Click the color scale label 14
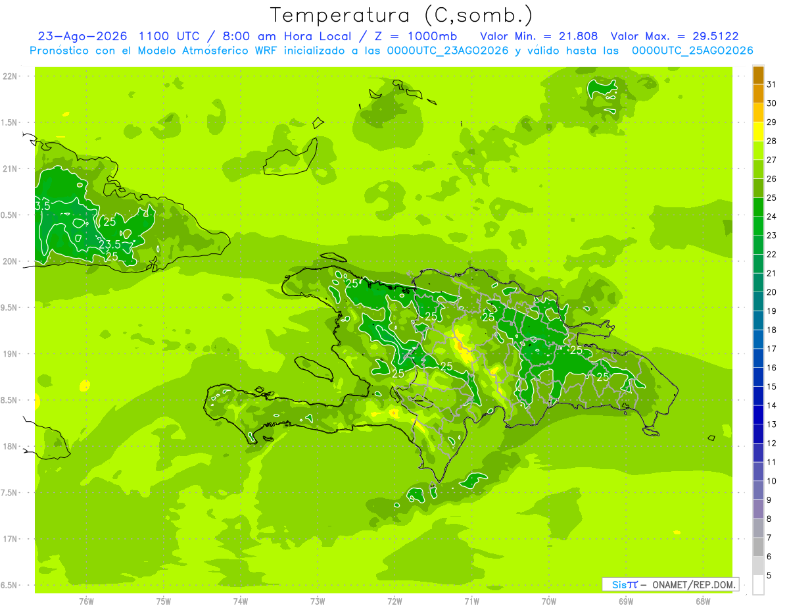The height and width of the screenshot is (610, 789). 771,405
